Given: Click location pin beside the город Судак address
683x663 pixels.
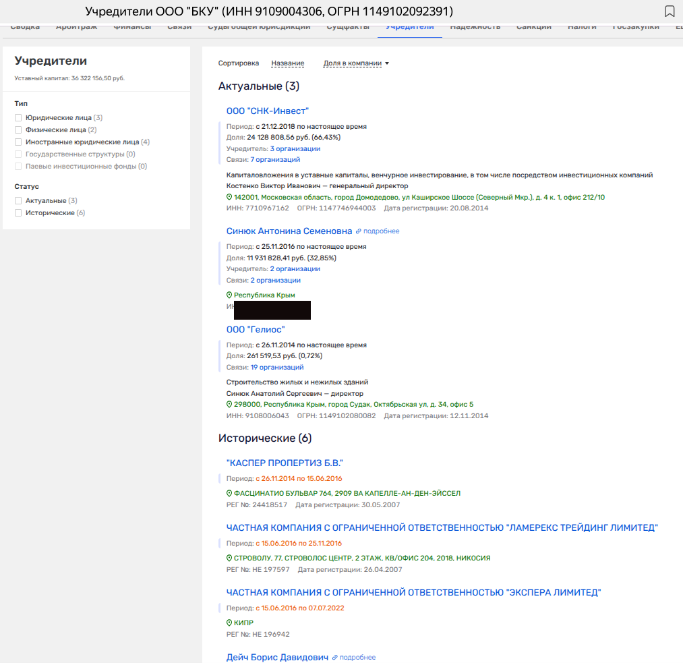Looking at the screenshot, I should pos(229,405).
